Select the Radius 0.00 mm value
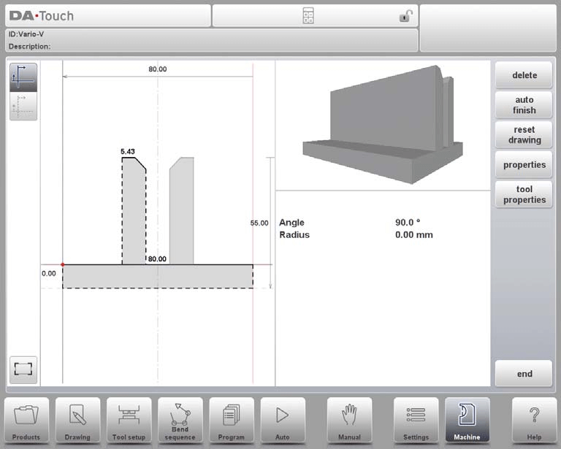This screenshot has width=561, height=449. point(414,235)
